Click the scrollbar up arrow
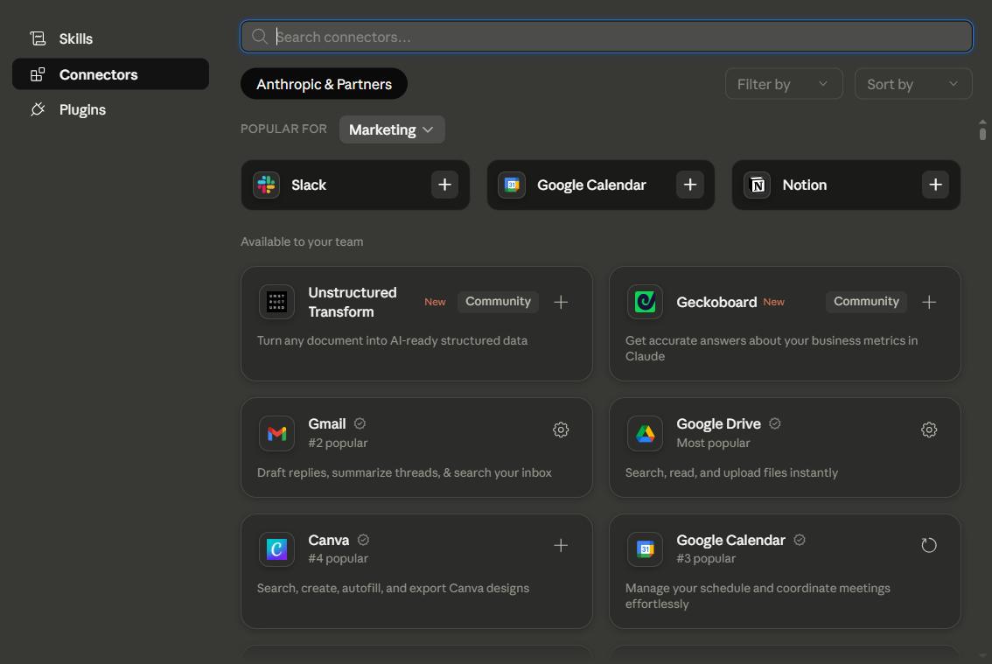Image resolution: width=992 pixels, height=664 pixels. (x=982, y=122)
